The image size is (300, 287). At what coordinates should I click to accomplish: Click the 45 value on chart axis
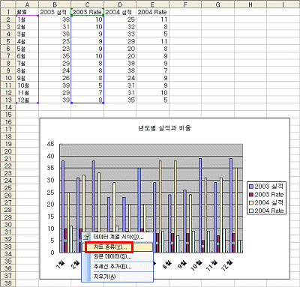tap(50, 144)
